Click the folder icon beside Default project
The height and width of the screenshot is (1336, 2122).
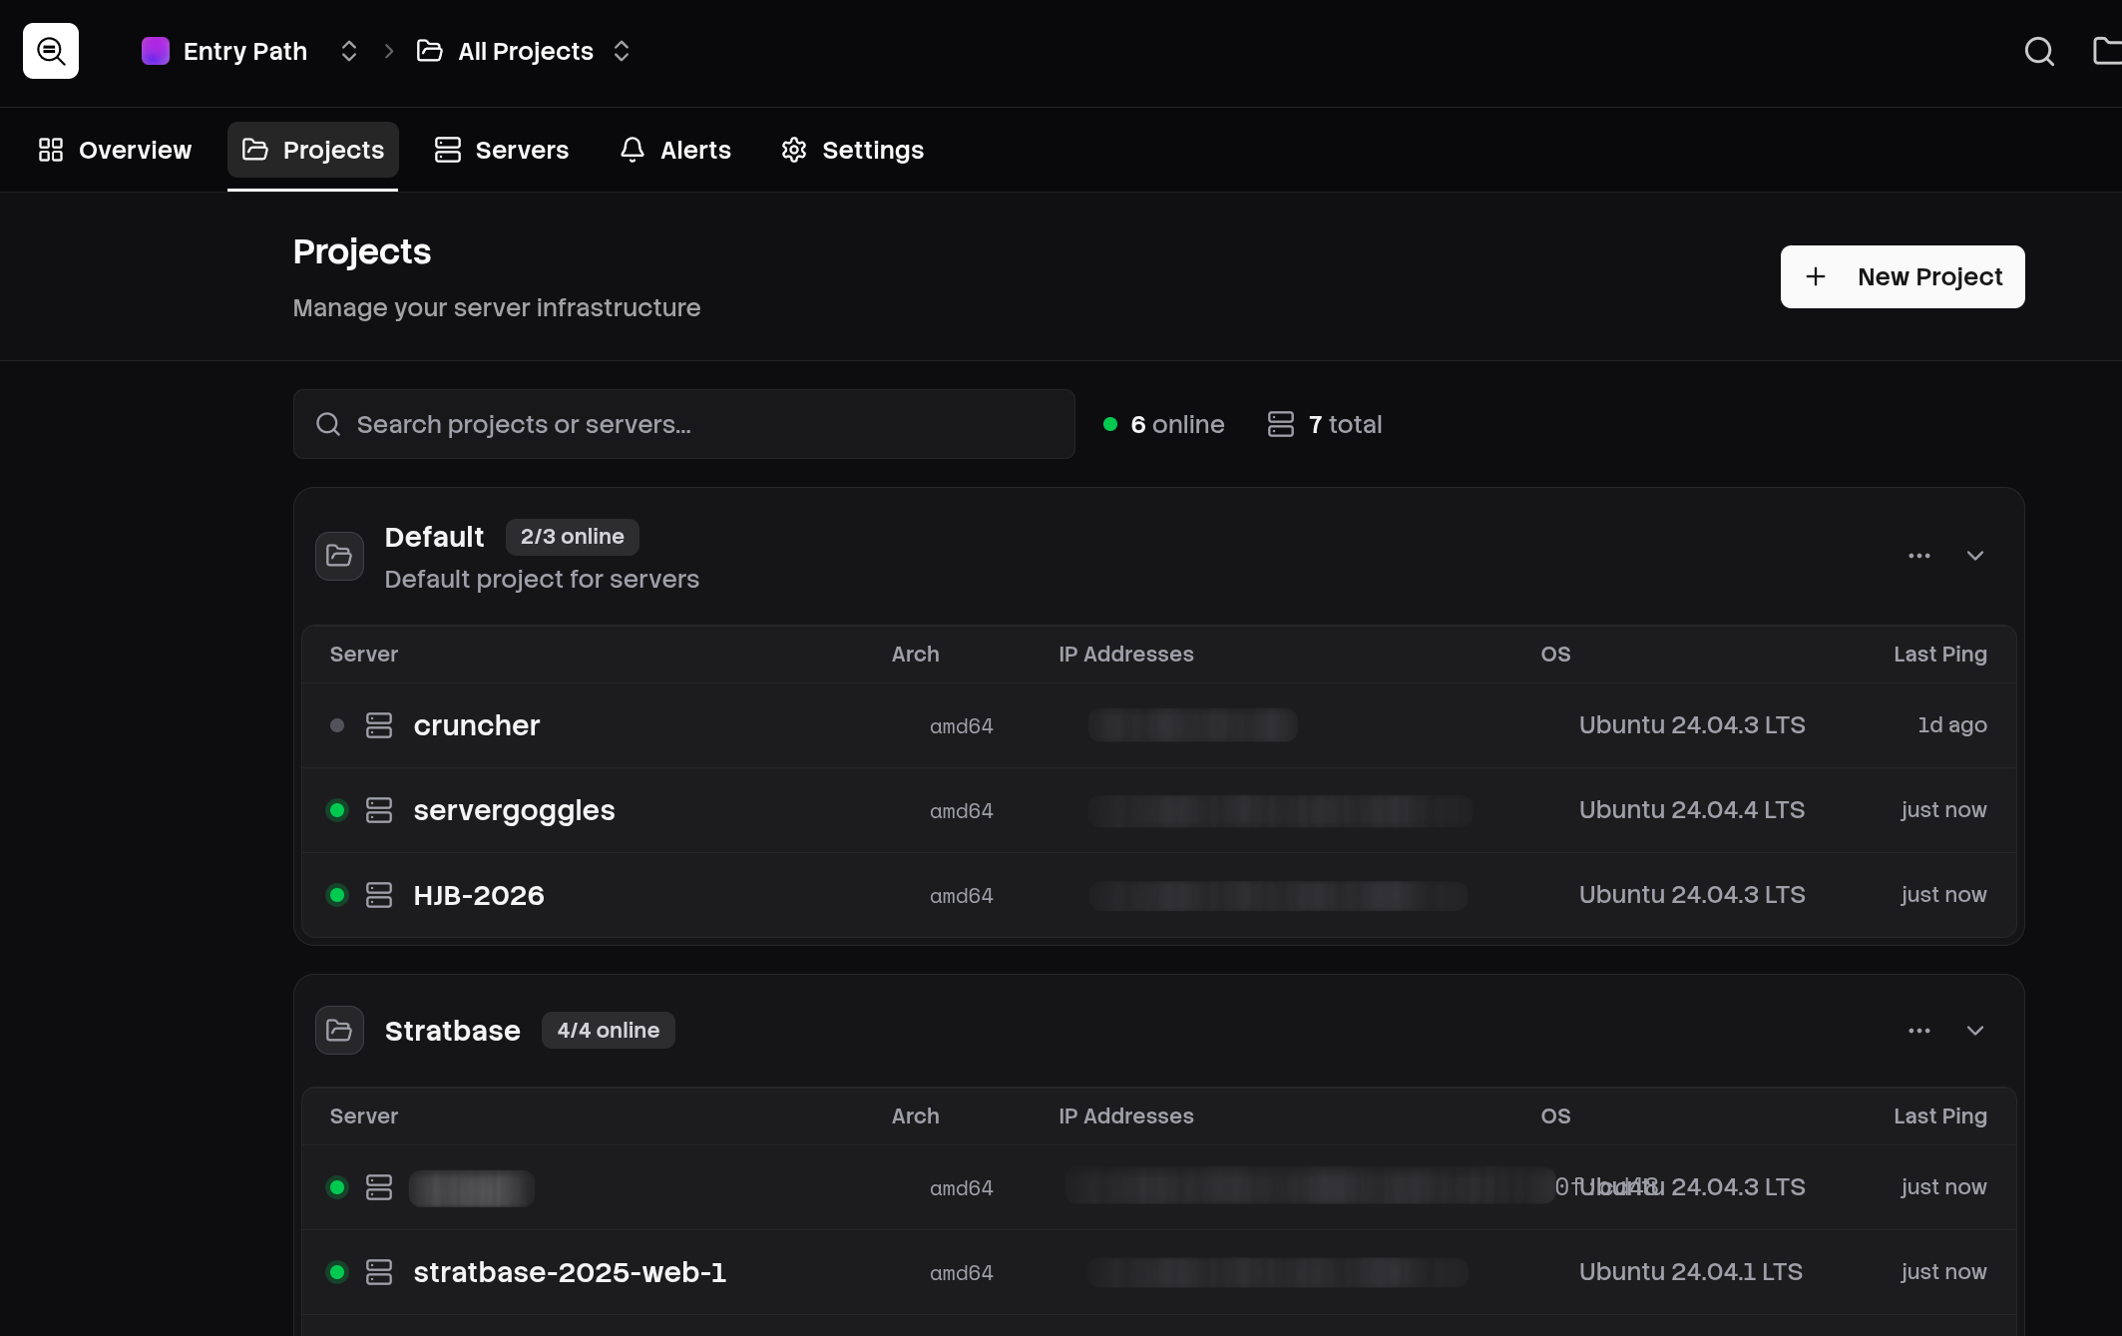click(x=339, y=556)
